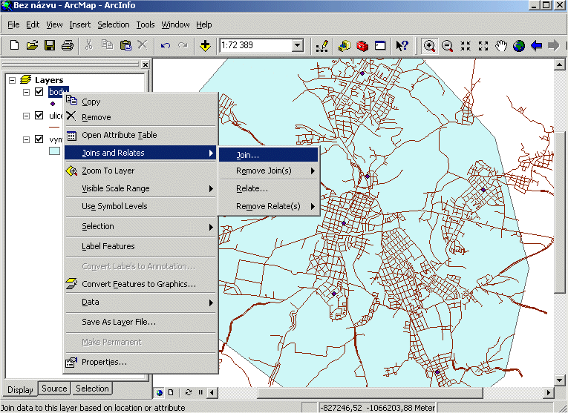Expand Remove Join(s) submenu
This screenshot has height=413, width=568.
coord(269,171)
